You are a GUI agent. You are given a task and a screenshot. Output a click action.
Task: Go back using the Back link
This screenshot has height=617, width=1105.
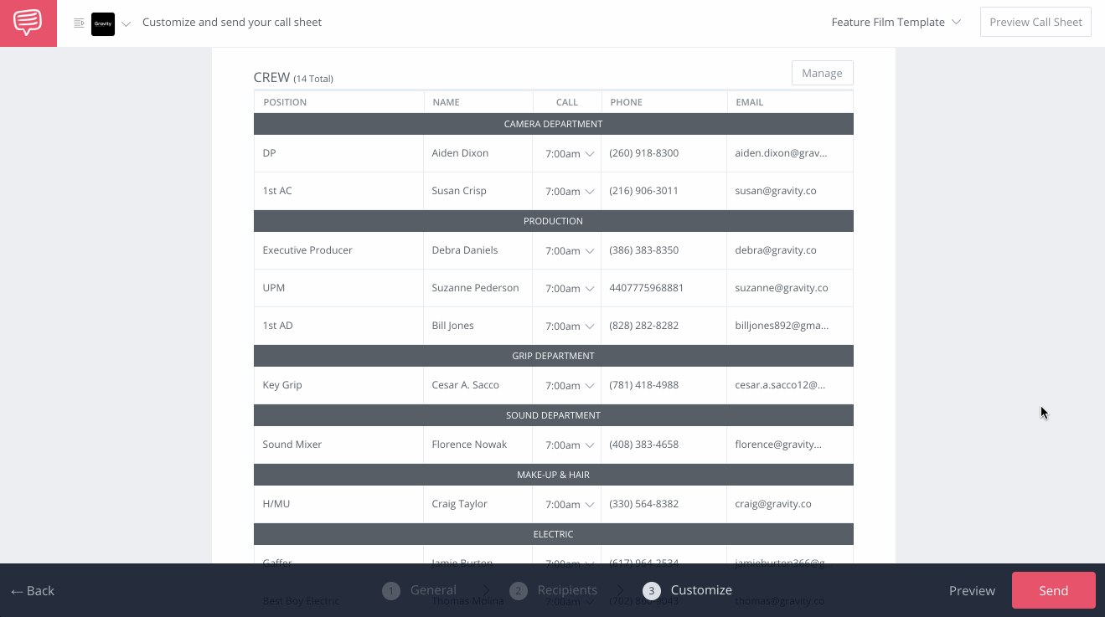click(x=33, y=590)
